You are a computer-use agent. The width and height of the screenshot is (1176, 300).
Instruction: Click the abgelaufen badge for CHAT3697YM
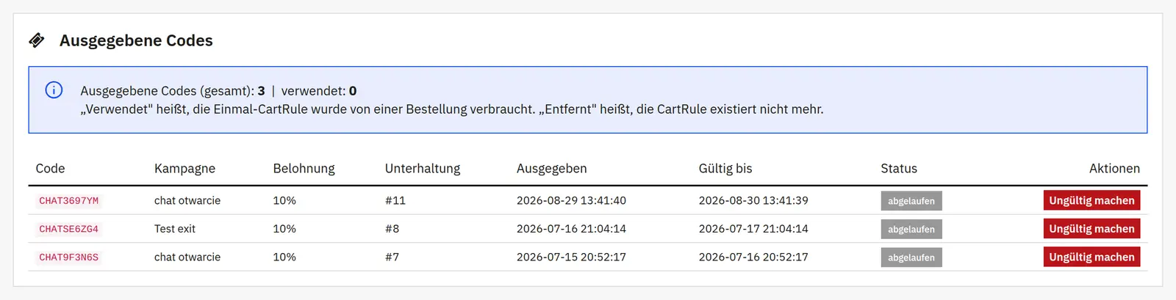coord(911,201)
